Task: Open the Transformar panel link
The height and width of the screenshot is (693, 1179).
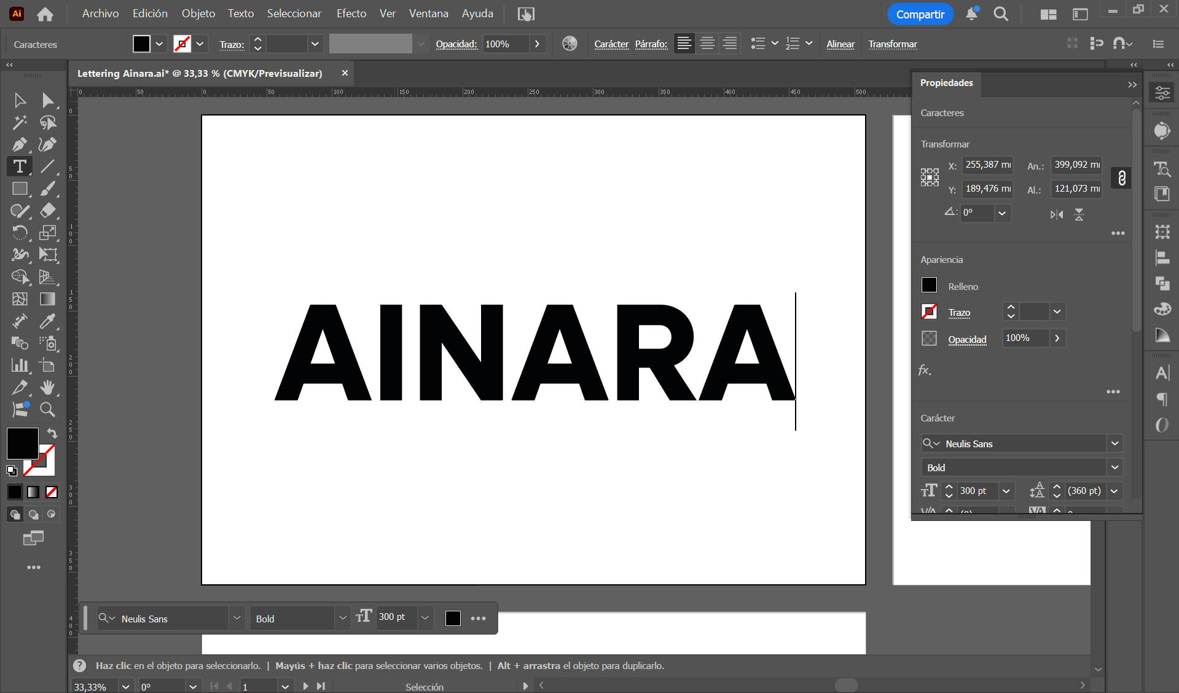Action: click(892, 44)
